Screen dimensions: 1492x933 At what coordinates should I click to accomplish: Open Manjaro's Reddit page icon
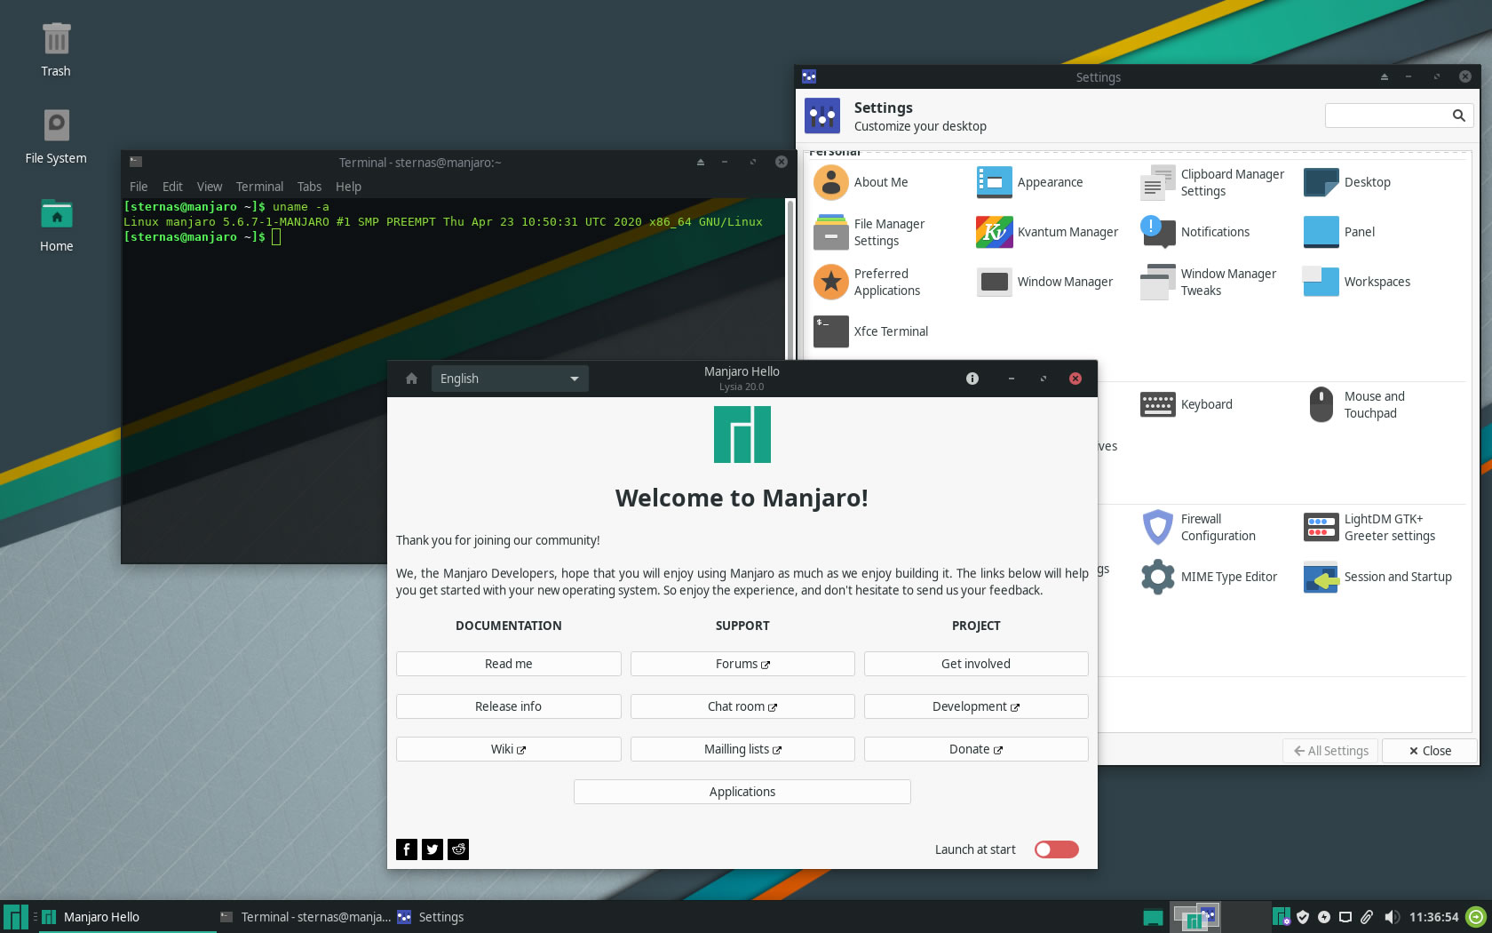pyautogui.click(x=458, y=849)
